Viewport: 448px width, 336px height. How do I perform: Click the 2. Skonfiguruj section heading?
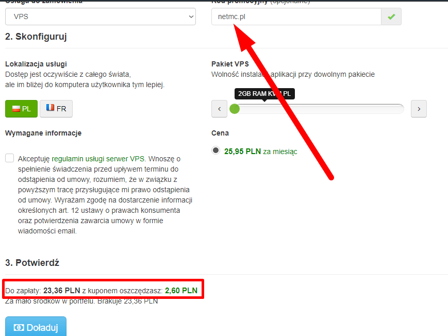point(36,37)
